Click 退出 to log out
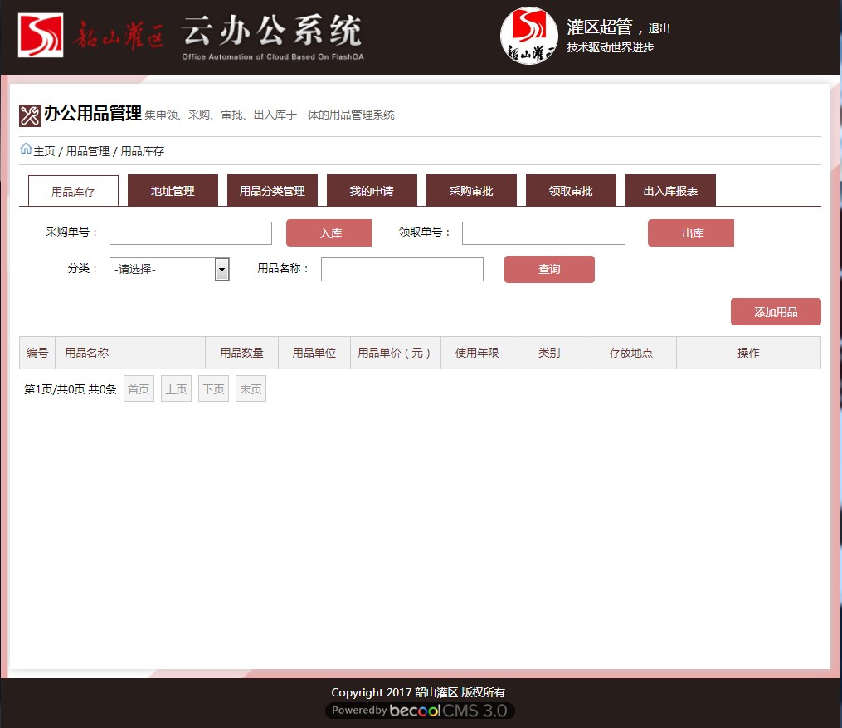The width and height of the screenshot is (842, 728). 659,28
